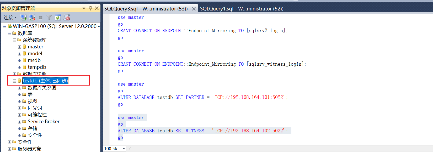The height and width of the screenshot is (152, 433).
Task: Click the Connect Object Explorer icon
Action: 23,18
